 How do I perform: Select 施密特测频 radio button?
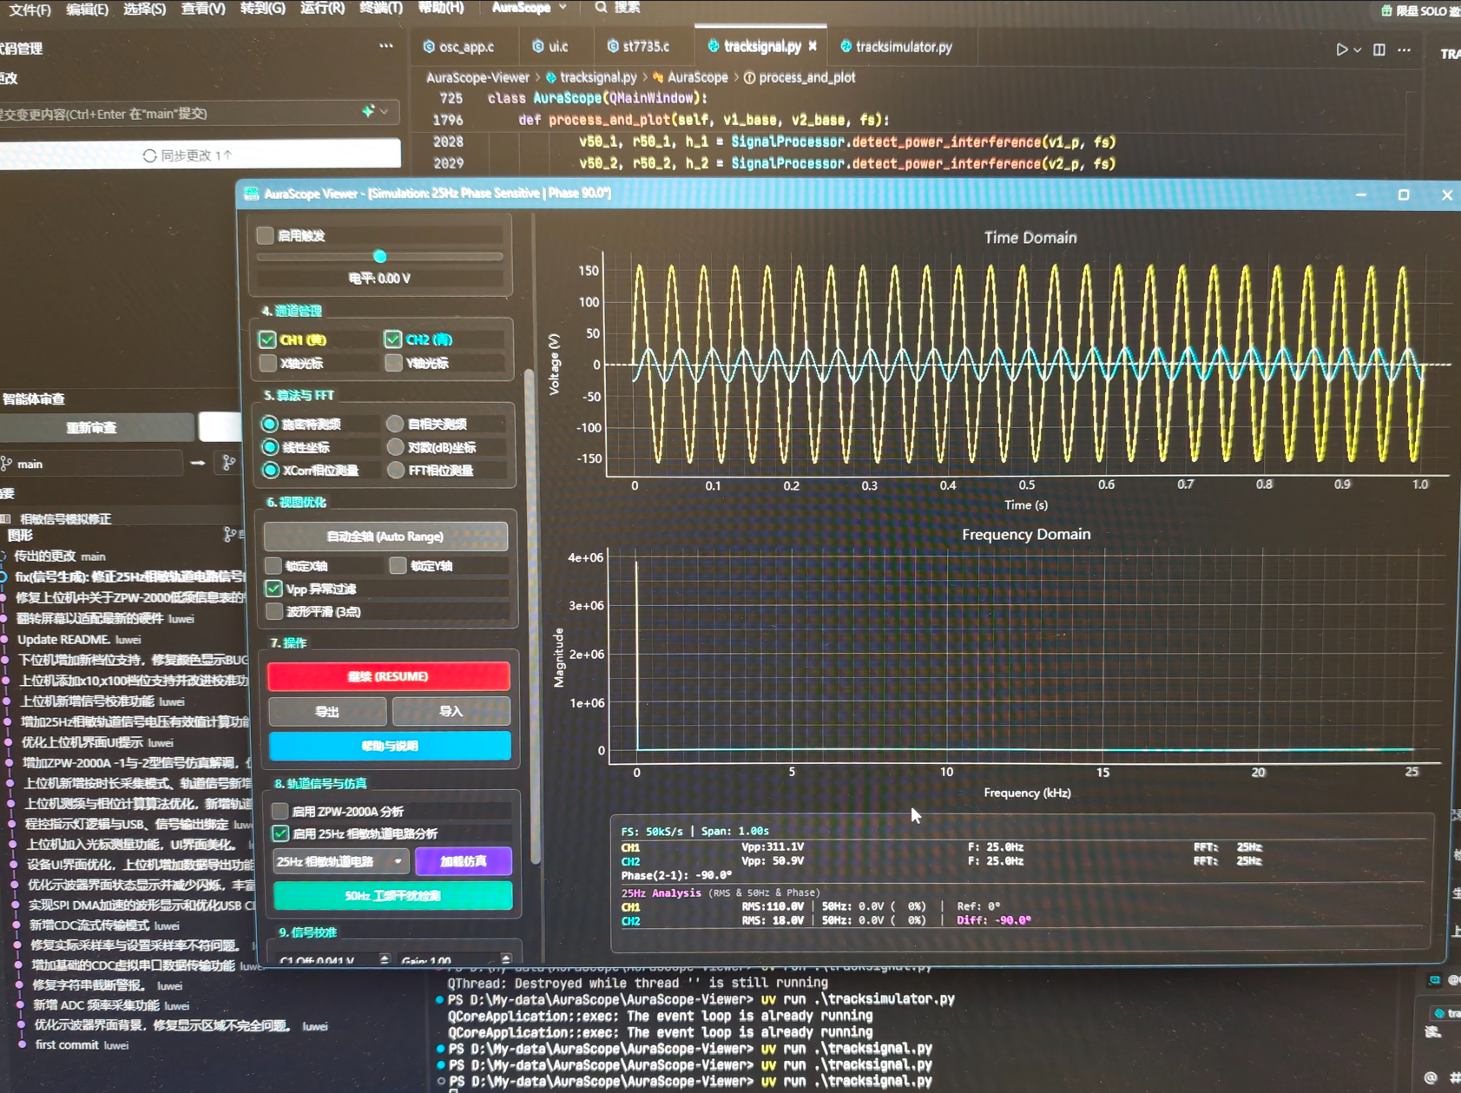coord(270,424)
